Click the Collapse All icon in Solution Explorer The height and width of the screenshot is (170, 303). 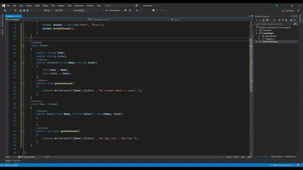pos(283,20)
